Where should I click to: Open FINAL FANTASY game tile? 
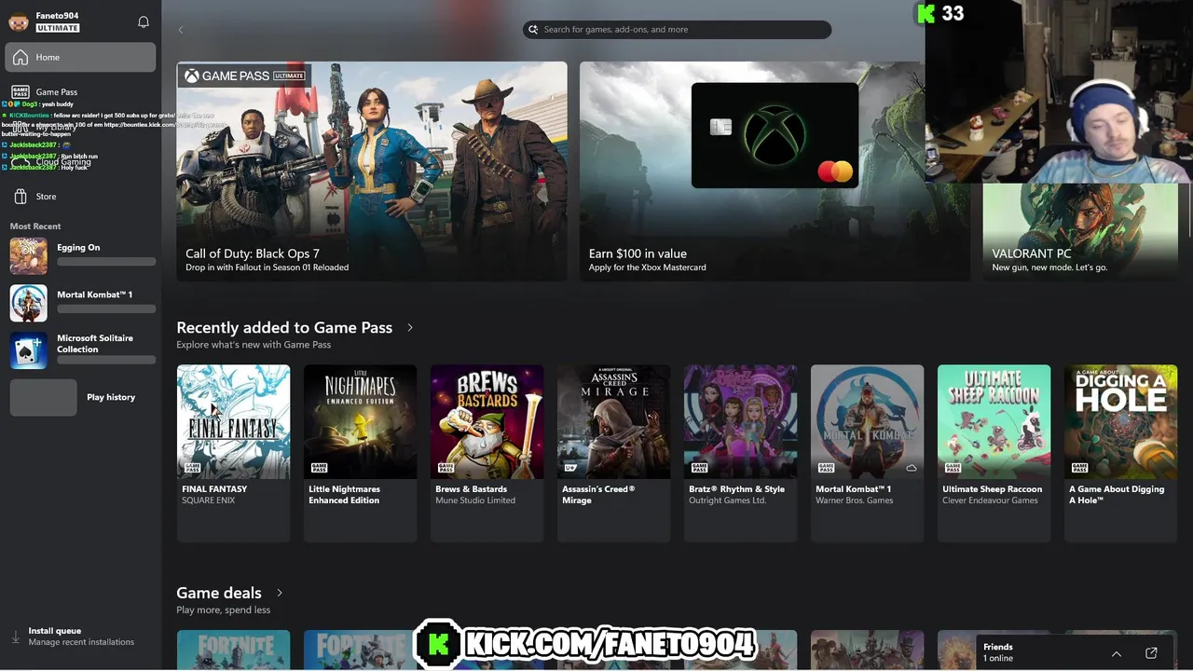[x=233, y=453]
